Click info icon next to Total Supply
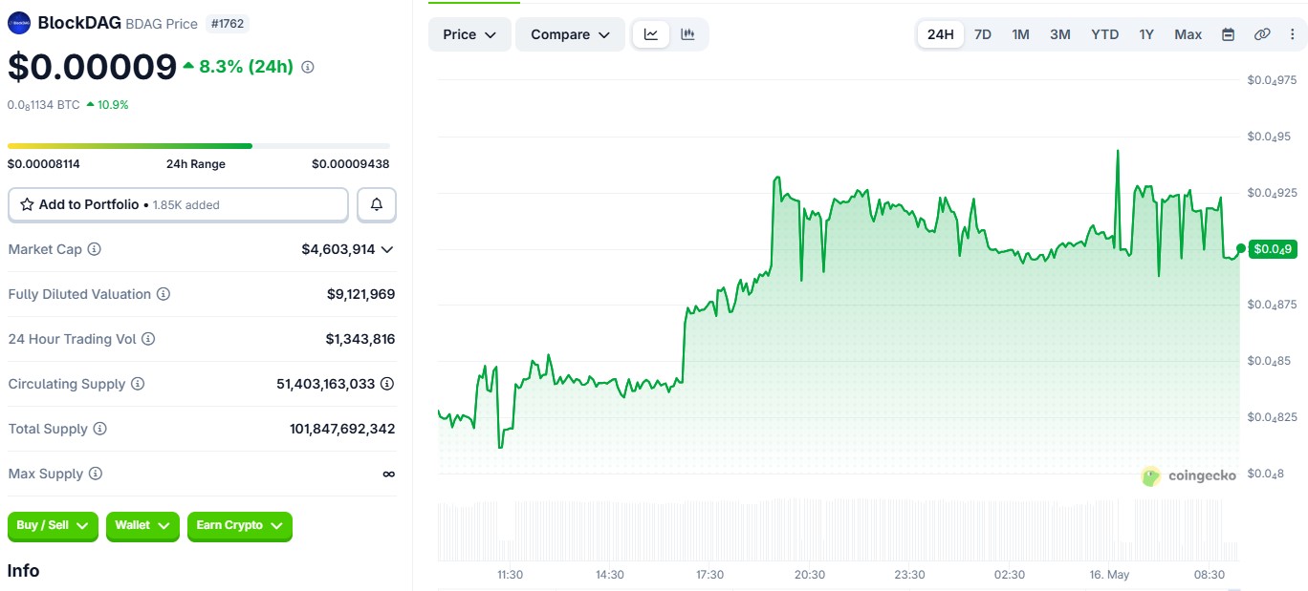Image resolution: width=1308 pixels, height=591 pixels. click(x=99, y=429)
